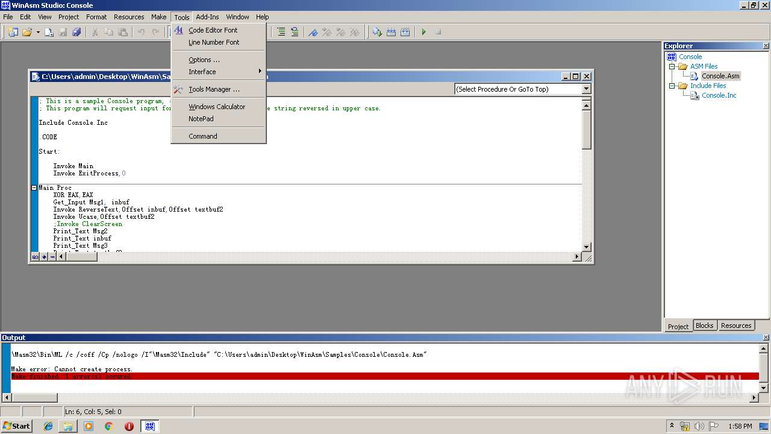Toggle line numbers with the 123 button
Viewport: 771px width, 434px height.
35,257
